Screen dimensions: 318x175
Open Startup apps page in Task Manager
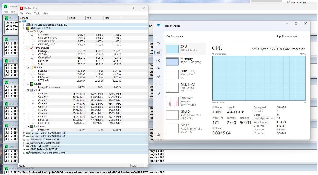[158, 69]
